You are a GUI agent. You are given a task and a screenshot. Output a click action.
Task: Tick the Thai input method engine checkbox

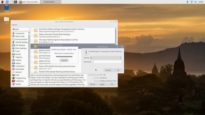click(32, 41)
